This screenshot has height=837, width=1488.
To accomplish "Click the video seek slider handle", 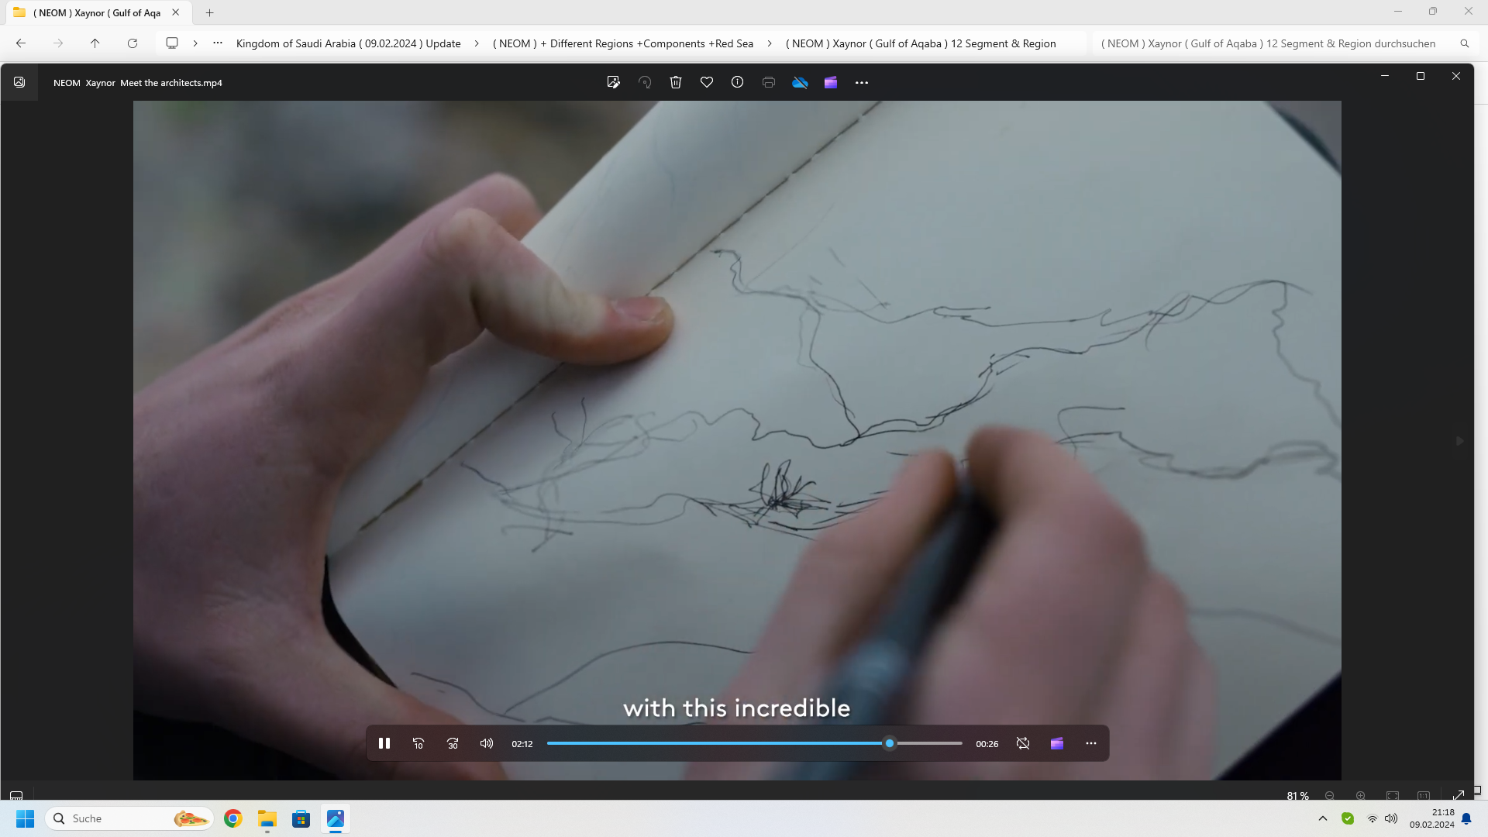I will tap(890, 743).
